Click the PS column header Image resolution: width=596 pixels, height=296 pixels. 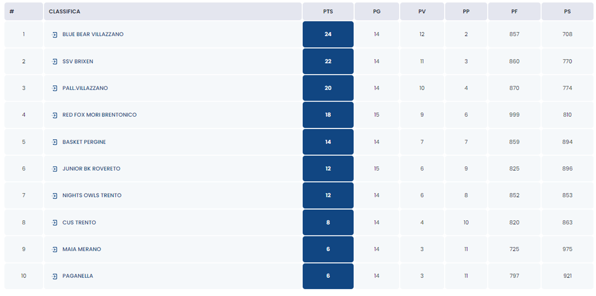(567, 11)
